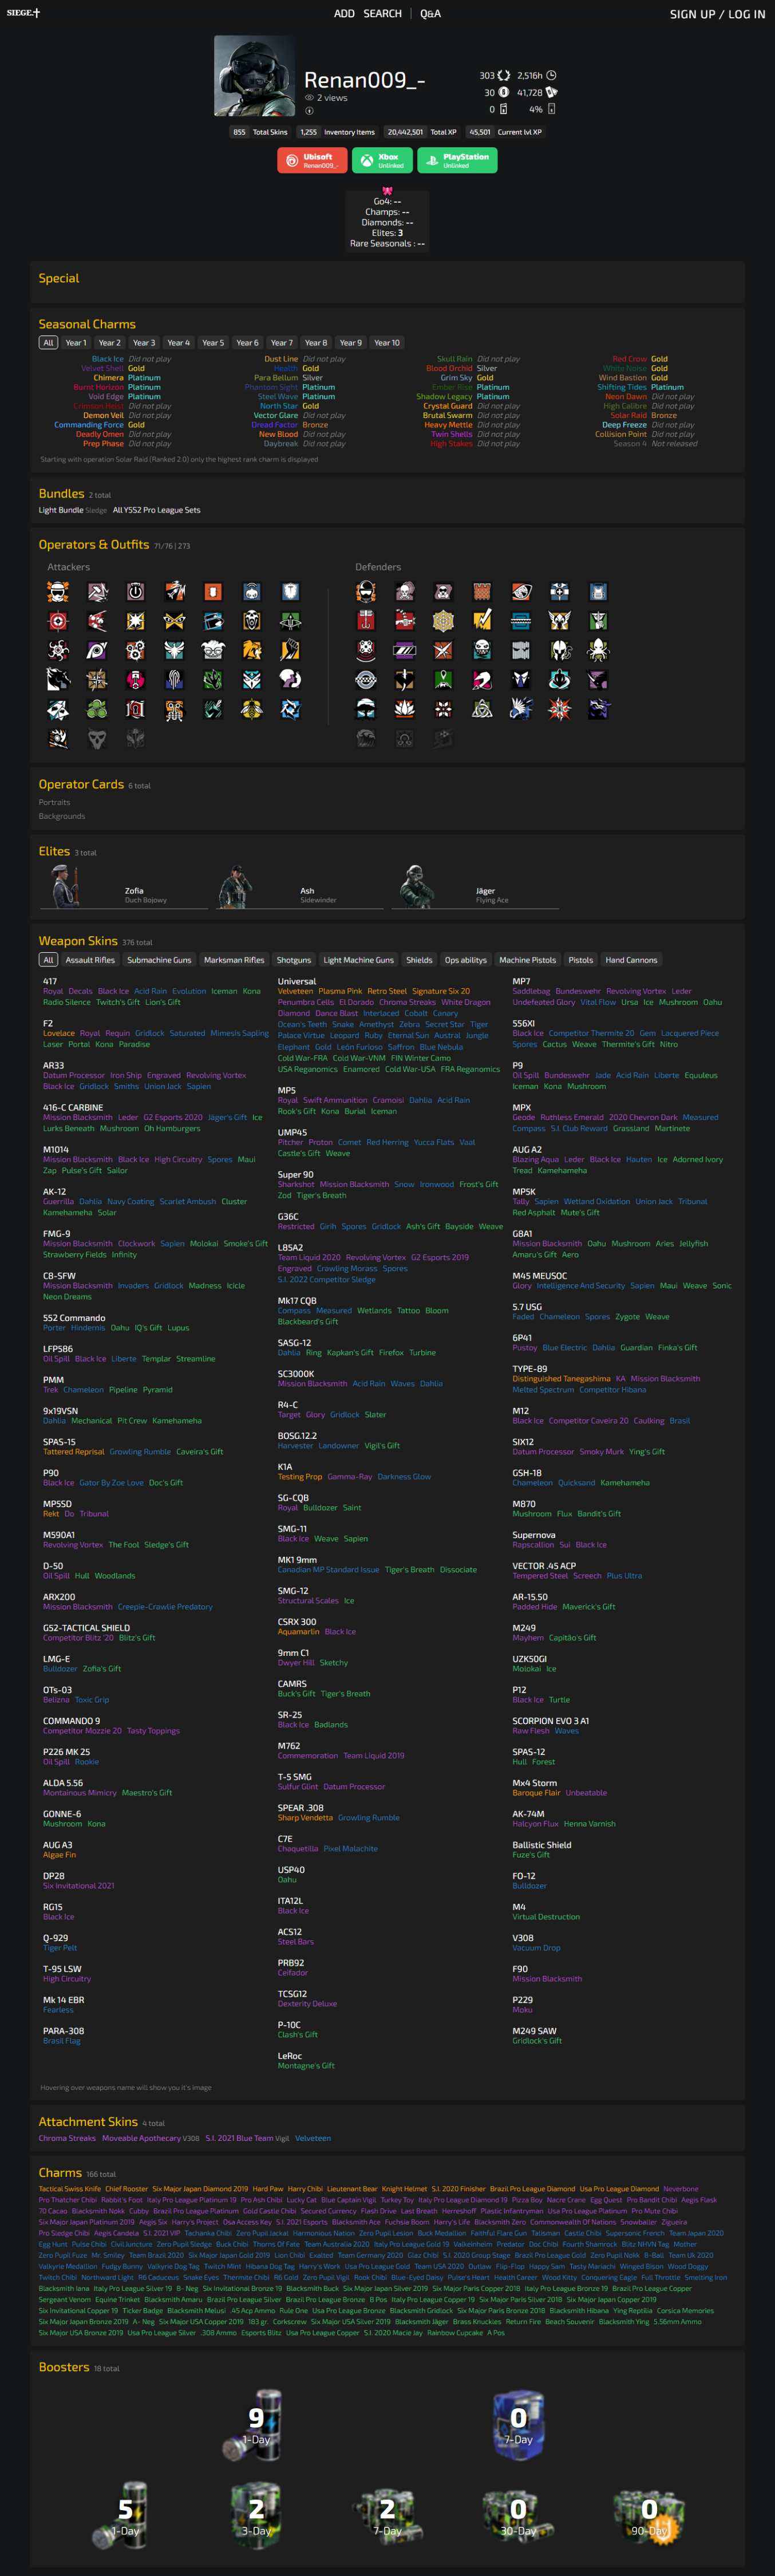Click the All YSS2 Pro League Sets bundle
This screenshot has height=2576, width=775.
point(157,510)
